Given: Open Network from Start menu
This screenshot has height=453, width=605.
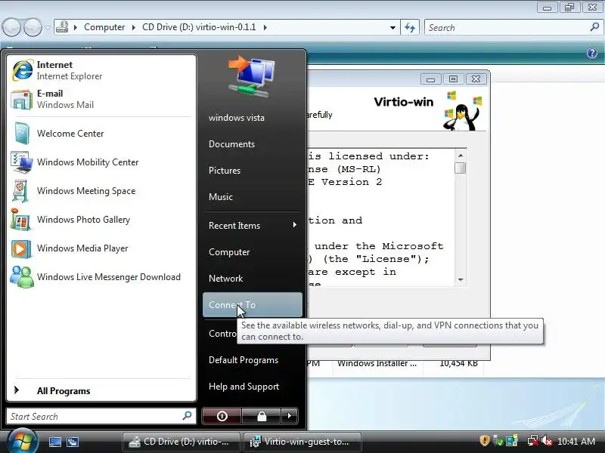Looking at the screenshot, I should click(x=225, y=279).
